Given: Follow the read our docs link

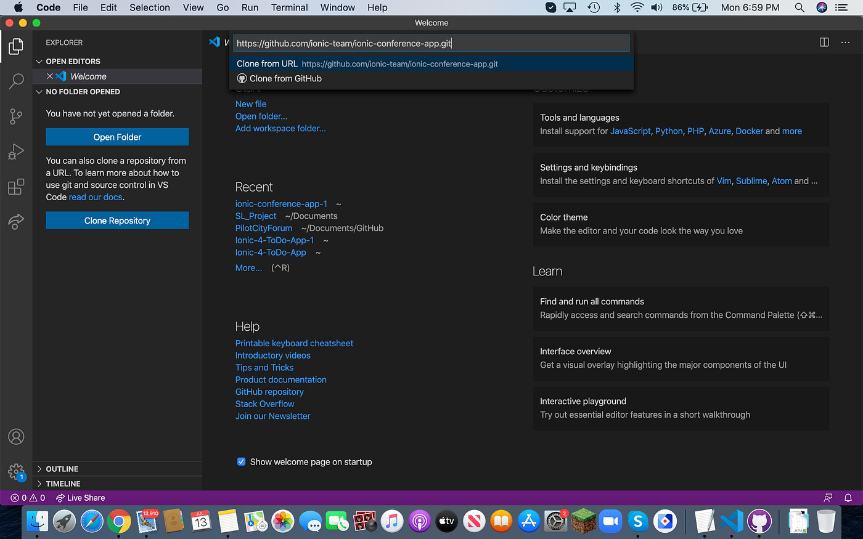Looking at the screenshot, I should 96,197.
